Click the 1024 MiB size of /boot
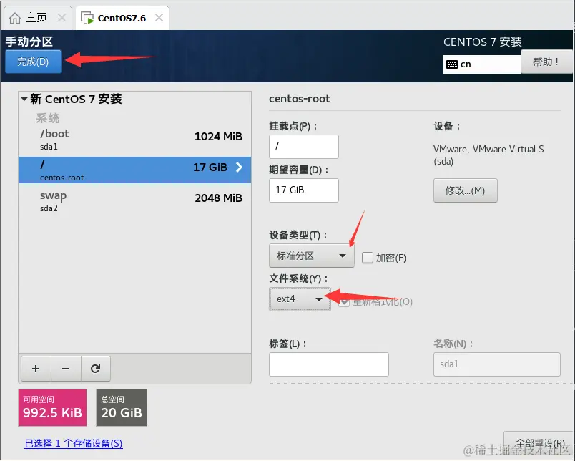The image size is (575, 461). coord(219,137)
